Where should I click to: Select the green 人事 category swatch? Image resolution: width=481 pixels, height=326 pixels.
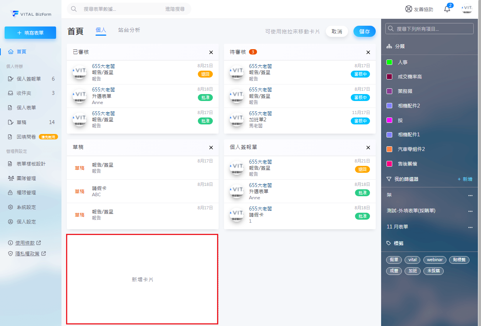[x=389, y=62]
